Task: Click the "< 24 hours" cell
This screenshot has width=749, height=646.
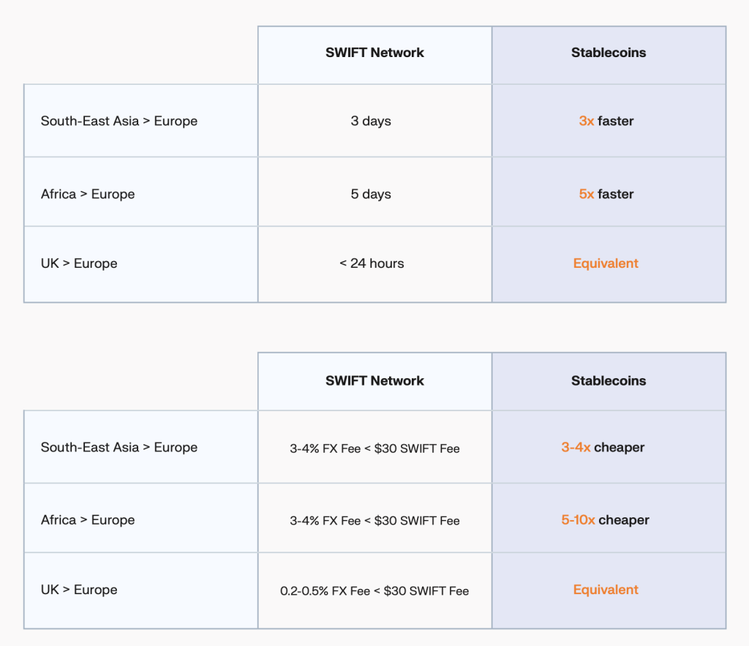Action: [x=372, y=263]
